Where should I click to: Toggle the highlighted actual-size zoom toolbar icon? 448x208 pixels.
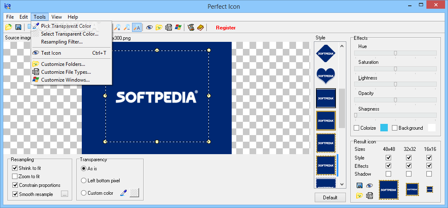(137, 27)
